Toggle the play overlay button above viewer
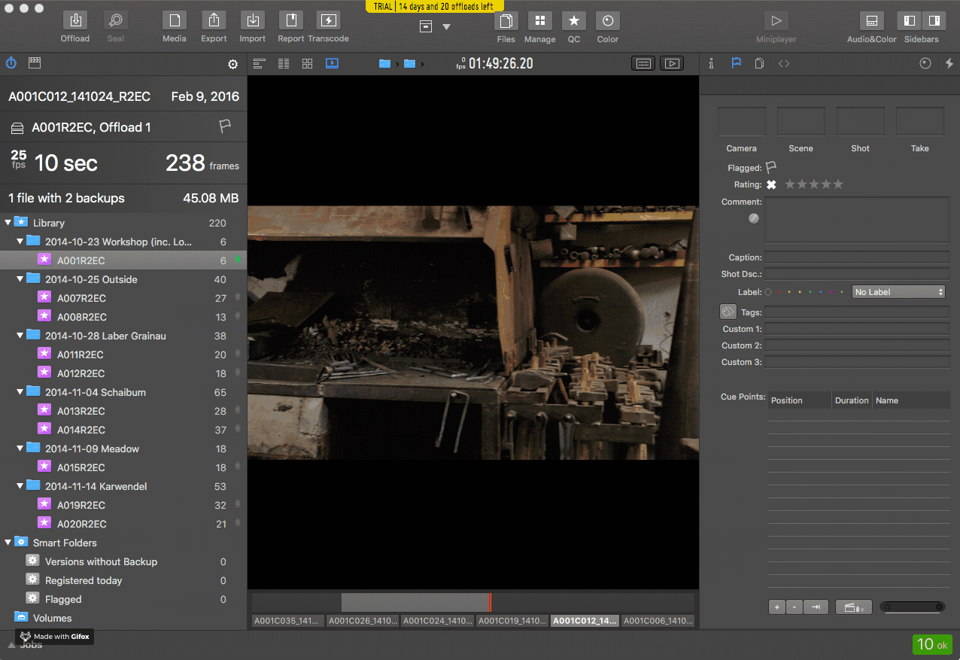The height and width of the screenshot is (660, 960). pyautogui.click(x=672, y=64)
